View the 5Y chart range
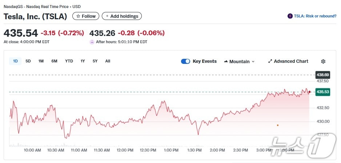This screenshot has width=341, height=163. tap(95, 61)
